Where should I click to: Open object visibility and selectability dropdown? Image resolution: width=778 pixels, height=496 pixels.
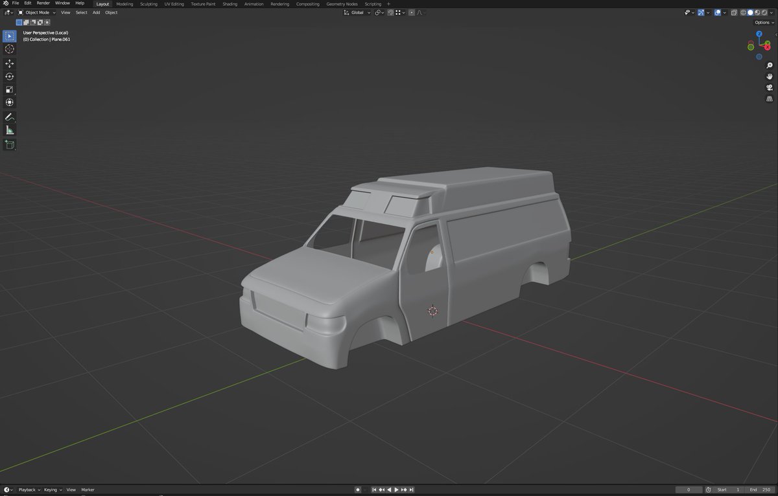(x=689, y=12)
